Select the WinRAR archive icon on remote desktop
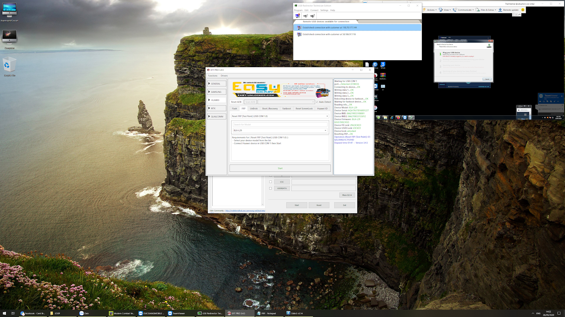This screenshot has height=317, width=565. [383, 76]
